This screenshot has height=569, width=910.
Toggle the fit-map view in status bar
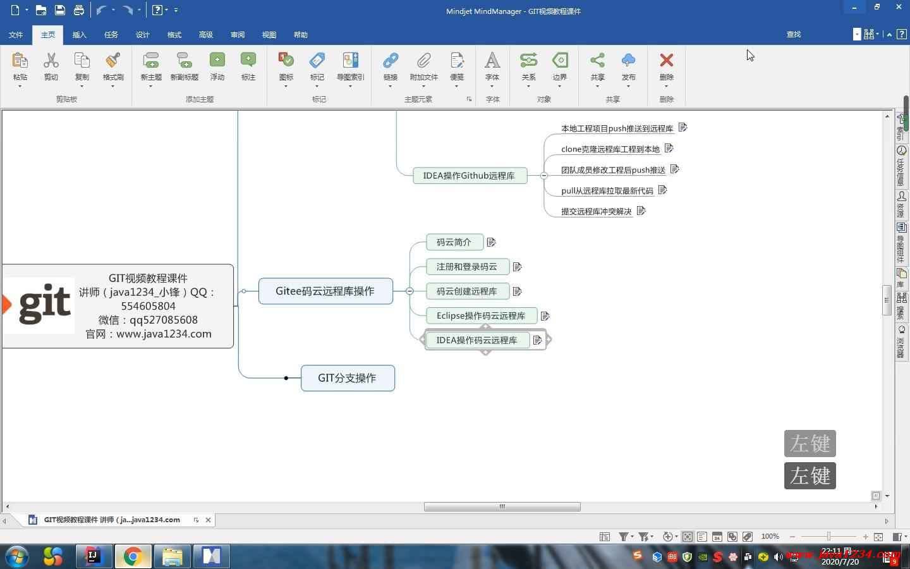click(687, 537)
